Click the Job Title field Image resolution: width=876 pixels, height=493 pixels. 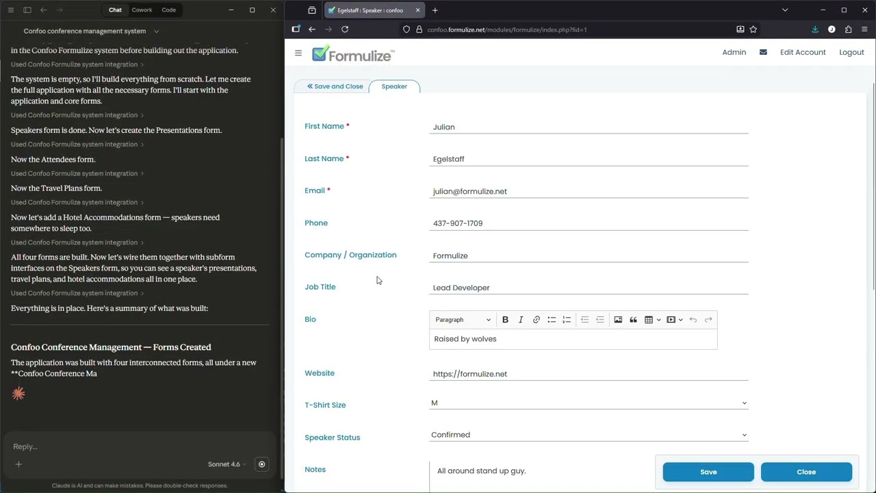tap(589, 288)
